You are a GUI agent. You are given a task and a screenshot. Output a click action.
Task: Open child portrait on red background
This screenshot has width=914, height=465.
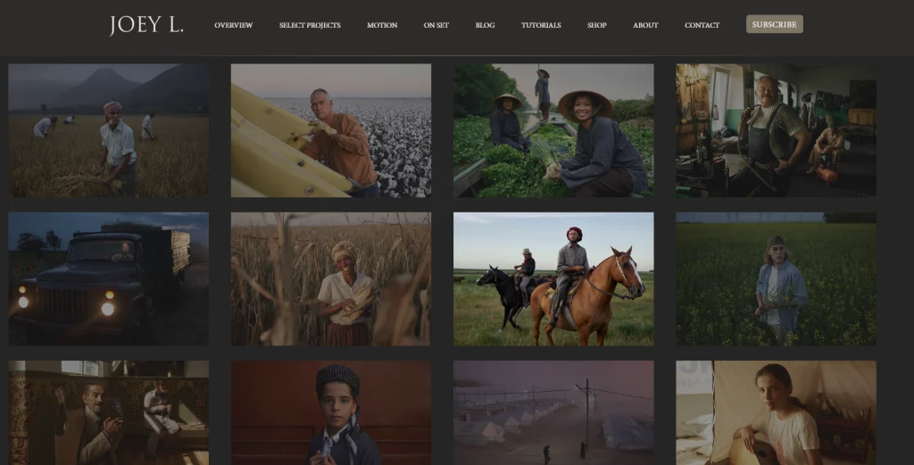(331, 412)
